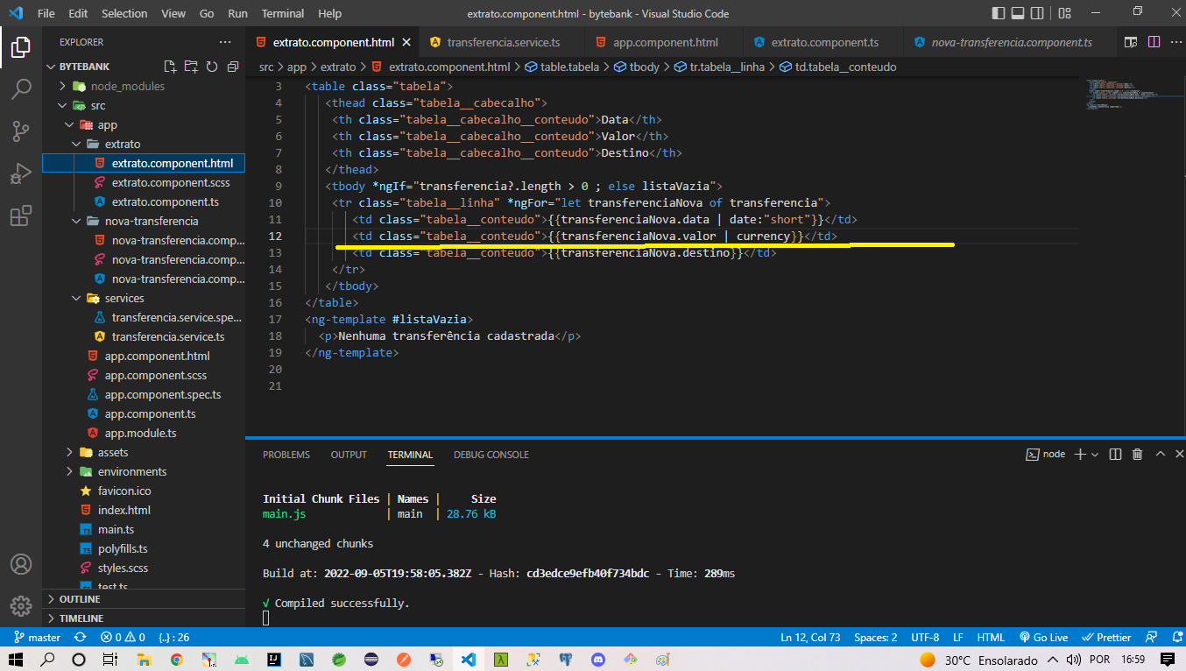Collapse the extrato folder
This screenshot has width=1186, height=671.
click(x=77, y=144)
